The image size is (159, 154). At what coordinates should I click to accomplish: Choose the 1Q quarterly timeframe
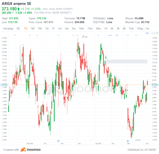(x=47, y=28)
